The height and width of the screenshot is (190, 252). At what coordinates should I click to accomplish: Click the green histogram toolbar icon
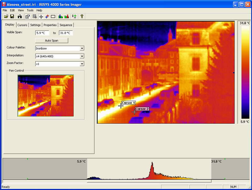coord(60,16)
